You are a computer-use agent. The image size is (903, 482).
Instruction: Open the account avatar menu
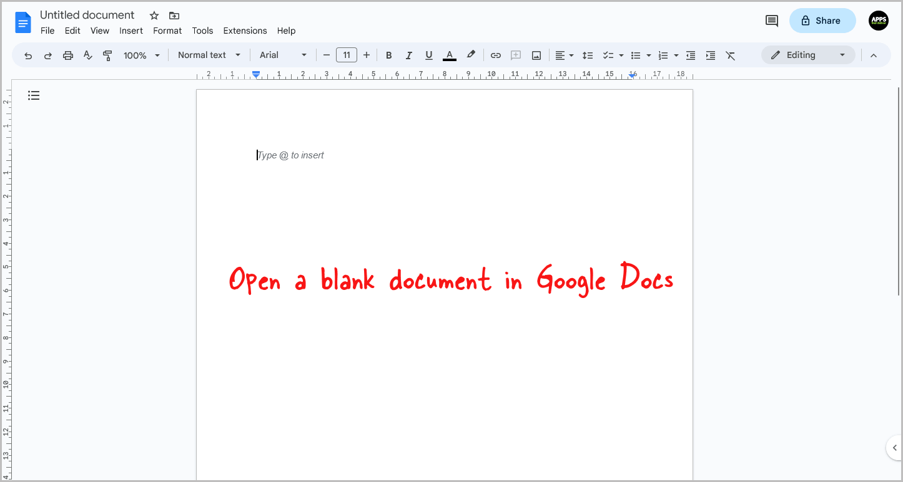pos(879,21)
